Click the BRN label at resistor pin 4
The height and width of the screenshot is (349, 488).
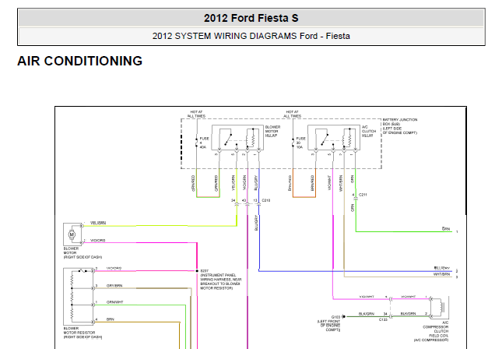[111, 319]
